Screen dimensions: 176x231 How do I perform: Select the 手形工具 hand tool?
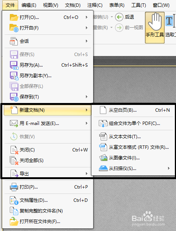tap(155, 28)
